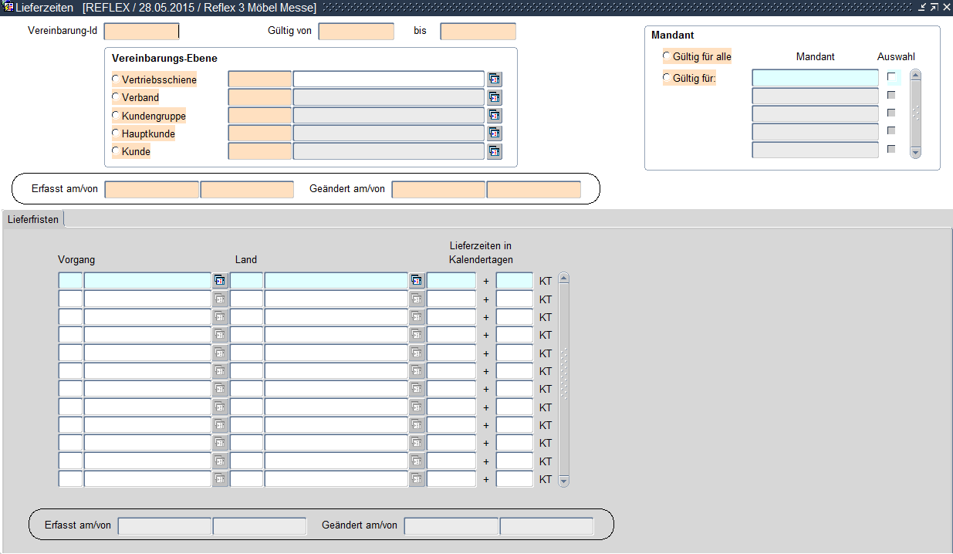Viewport: 953px width, 554px height.
Task: Choose 'Gültig für alle' Mandant option
Action: click(x=667, y=56)
